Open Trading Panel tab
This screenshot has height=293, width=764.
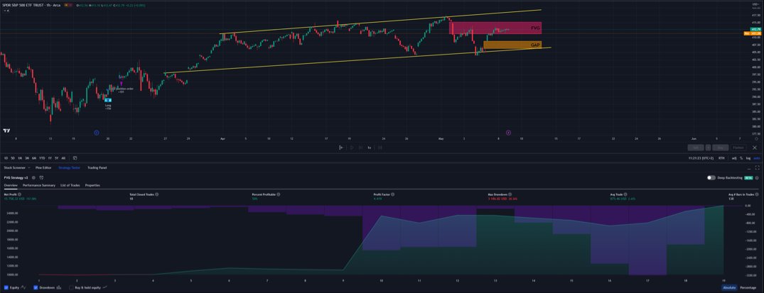tap(97, 167)
